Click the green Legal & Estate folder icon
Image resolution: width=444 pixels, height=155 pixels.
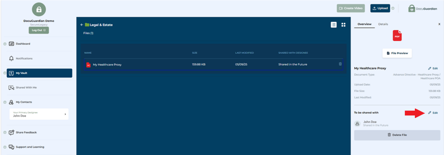click(x=87, y=25)
